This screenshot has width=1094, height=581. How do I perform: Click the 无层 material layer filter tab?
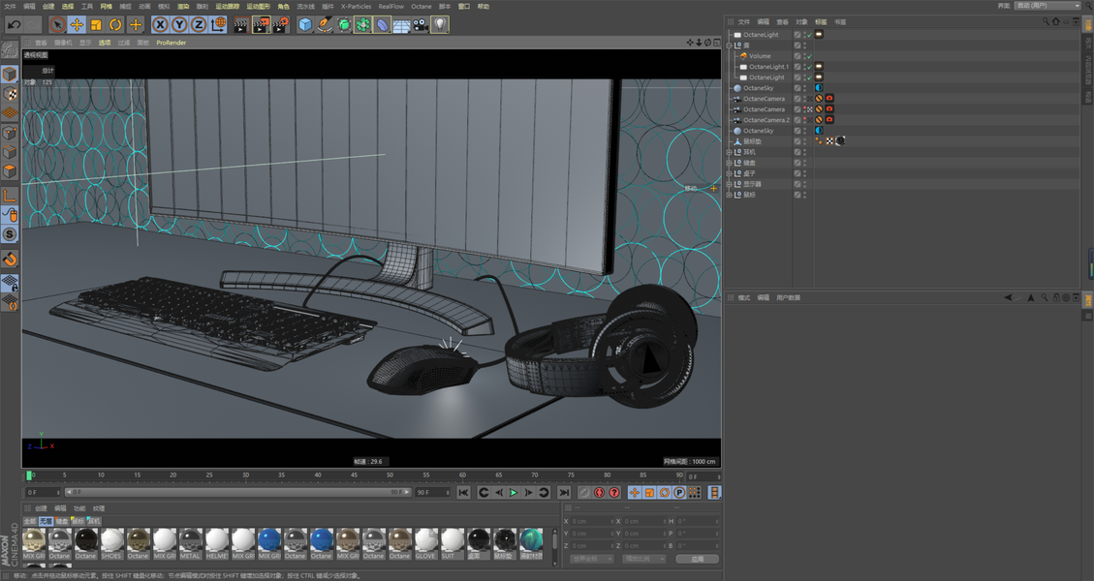pyautogui.click(x=47, y=521)
